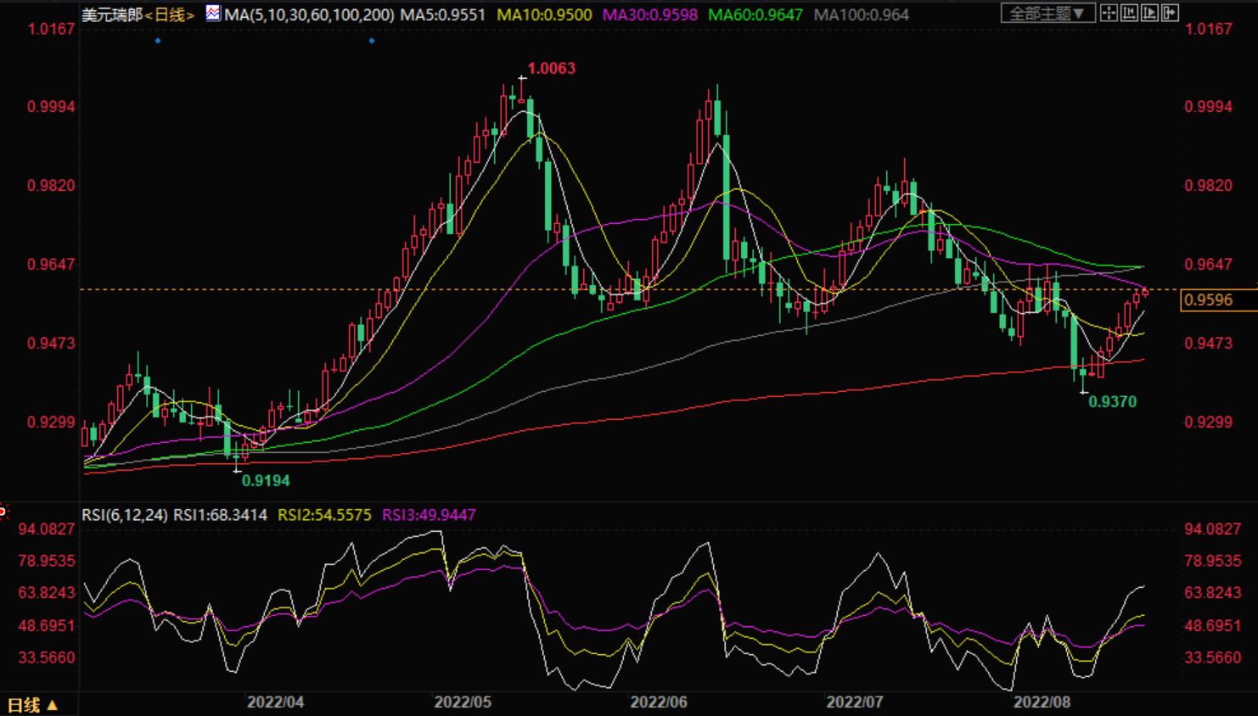1258x716 pixels.
Task: Click the RSI(6,12,24) indicator label
Action: pos(125,515)
